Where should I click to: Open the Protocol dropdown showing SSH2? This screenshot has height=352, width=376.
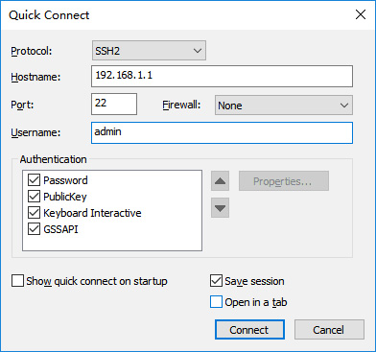click(149, 51)
